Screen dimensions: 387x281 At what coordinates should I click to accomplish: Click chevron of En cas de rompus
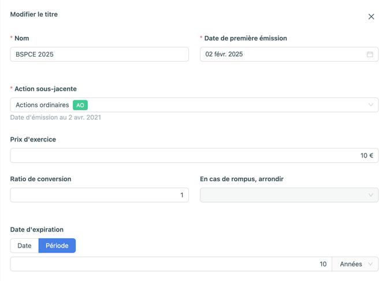[370, 195]
